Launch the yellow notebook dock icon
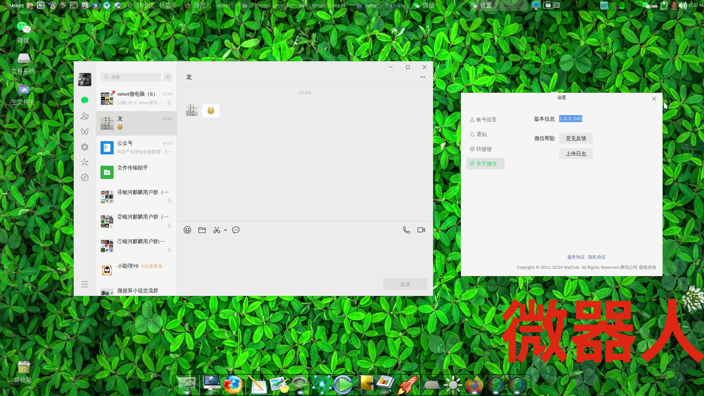This screenshot has height=396, width=704. coord(365,384)
